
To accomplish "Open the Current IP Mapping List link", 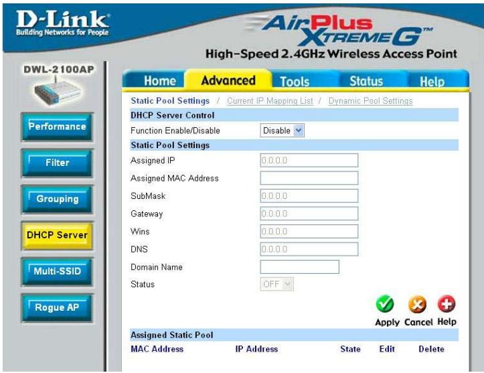I will pos(270,101).
